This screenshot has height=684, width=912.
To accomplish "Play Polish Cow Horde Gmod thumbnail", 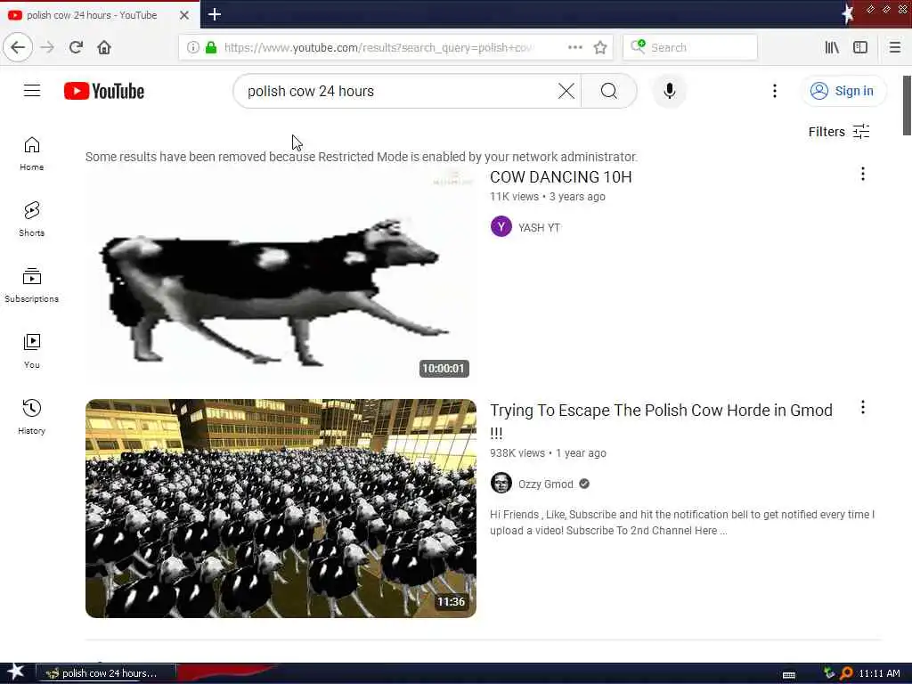I will 281,509.
